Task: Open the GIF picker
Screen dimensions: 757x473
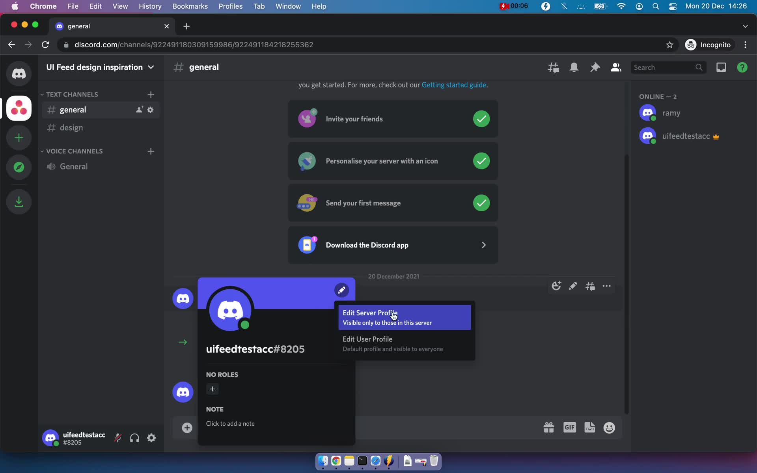Action: pos(570,428)
